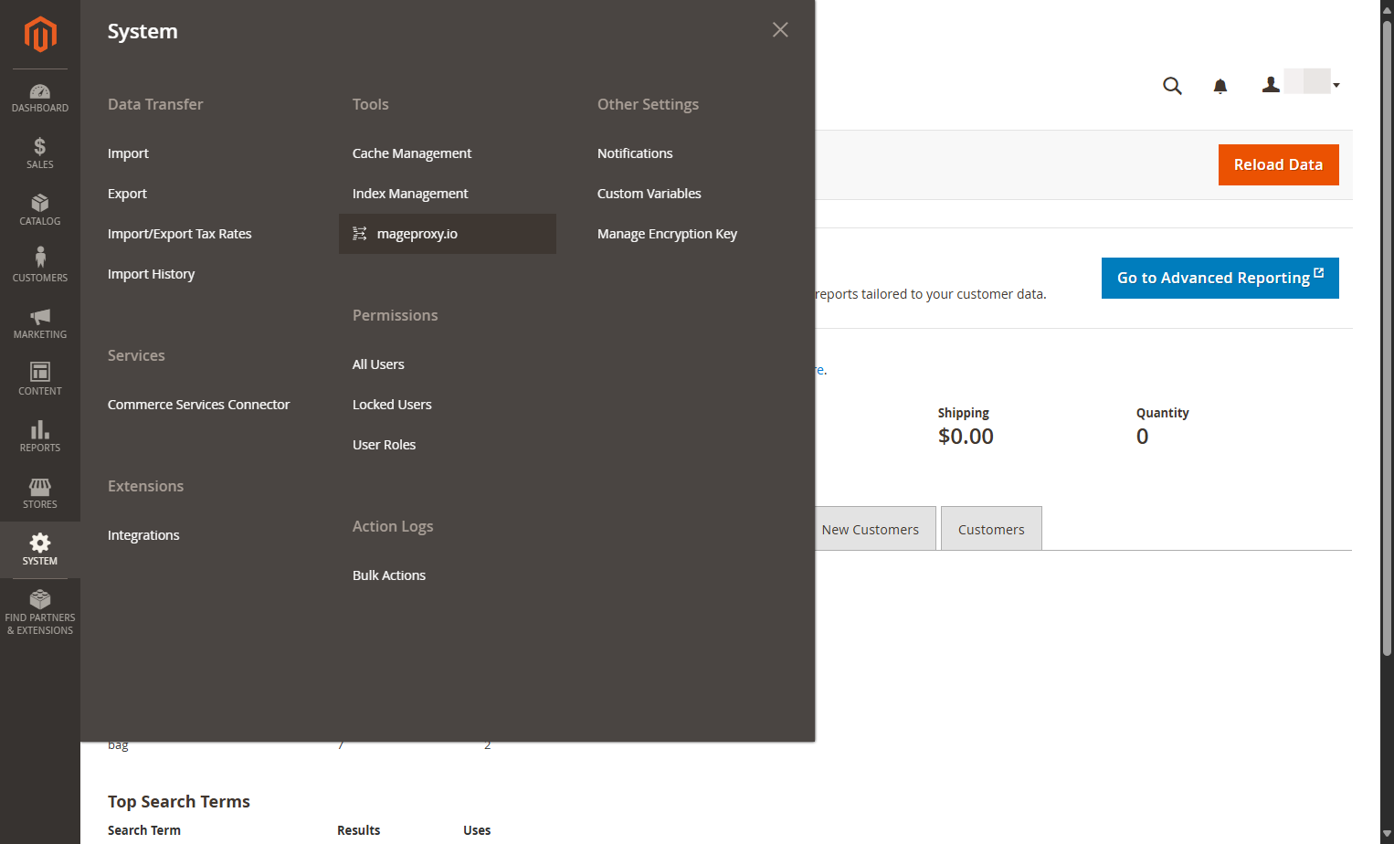The width and height of the screenshot is (1394, 844).
Task: Open the admin user account dropdown
Action: [1301, 84]
